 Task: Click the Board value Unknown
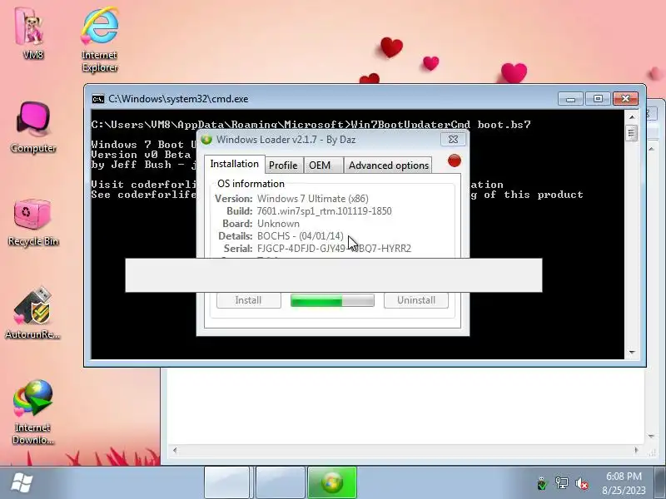pyautogui.click(x=278, y=224)
